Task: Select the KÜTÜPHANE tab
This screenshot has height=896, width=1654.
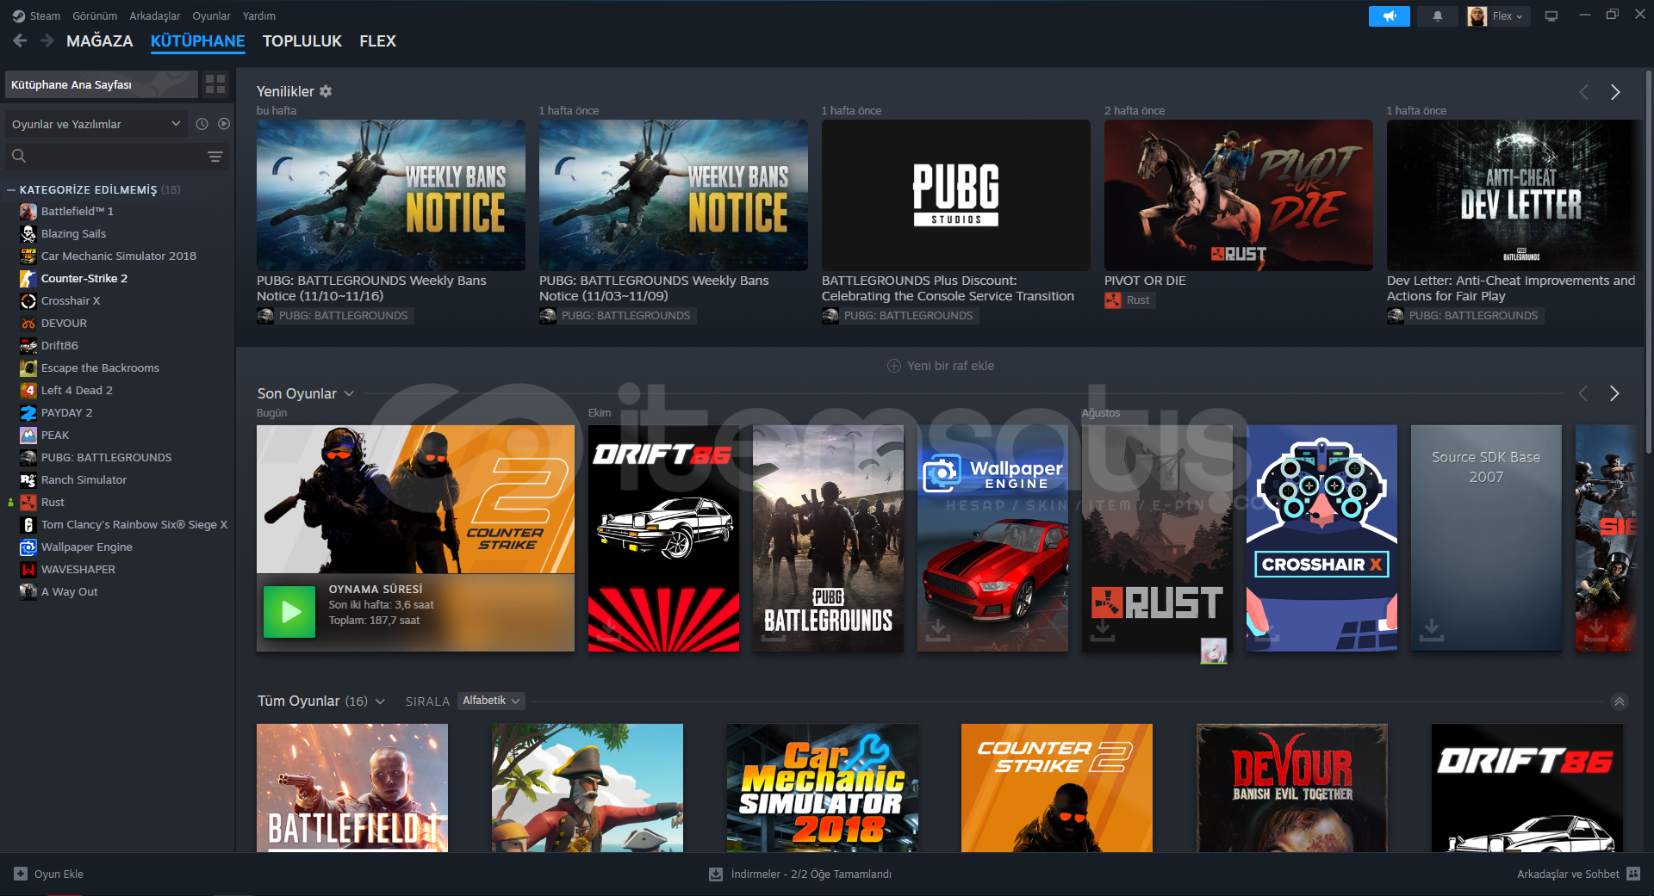Action: point(198,41)
